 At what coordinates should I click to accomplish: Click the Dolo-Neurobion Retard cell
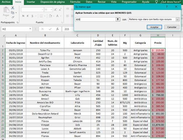45,114
